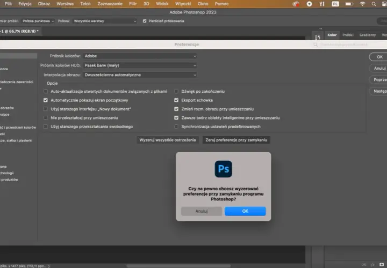Open the Creative Cloud menu bar icon
This screenshot has width=387, height=268.
(296, 4)
